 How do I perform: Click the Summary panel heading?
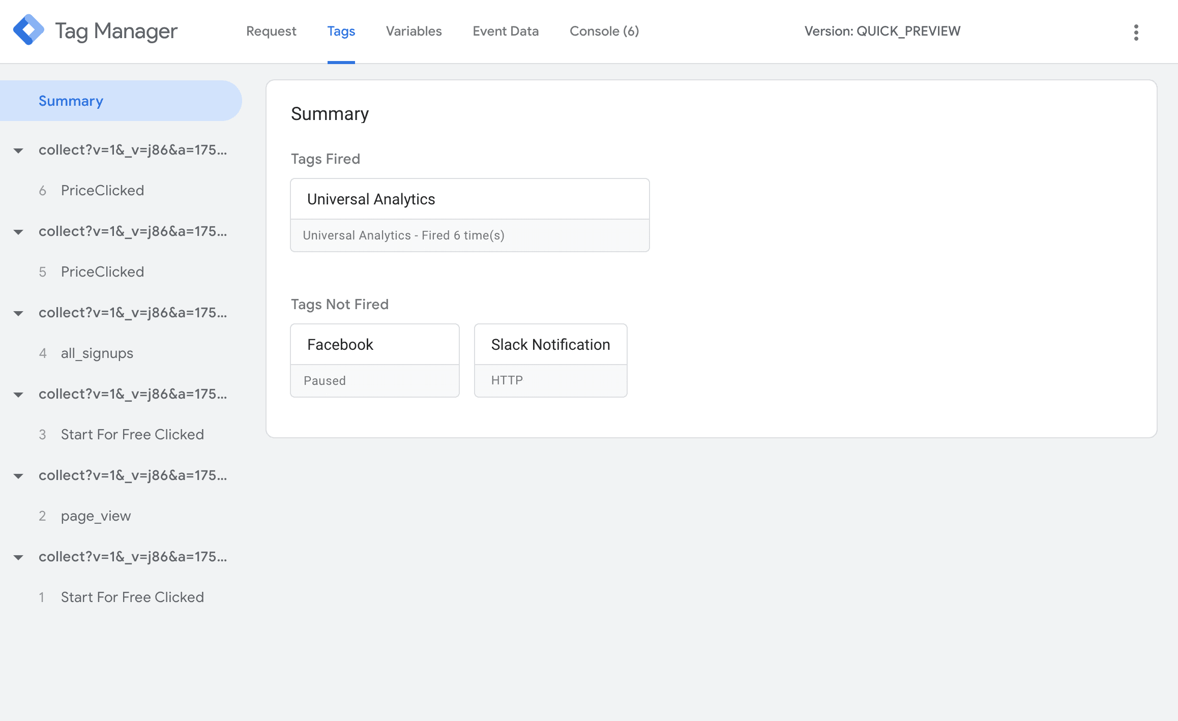pos(330,114)
